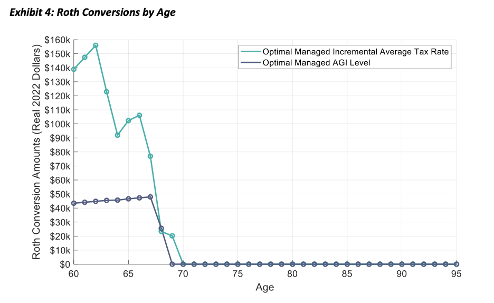Click the 'Age' x-axis title
This screenshot has height=303, width=494.
265,288
